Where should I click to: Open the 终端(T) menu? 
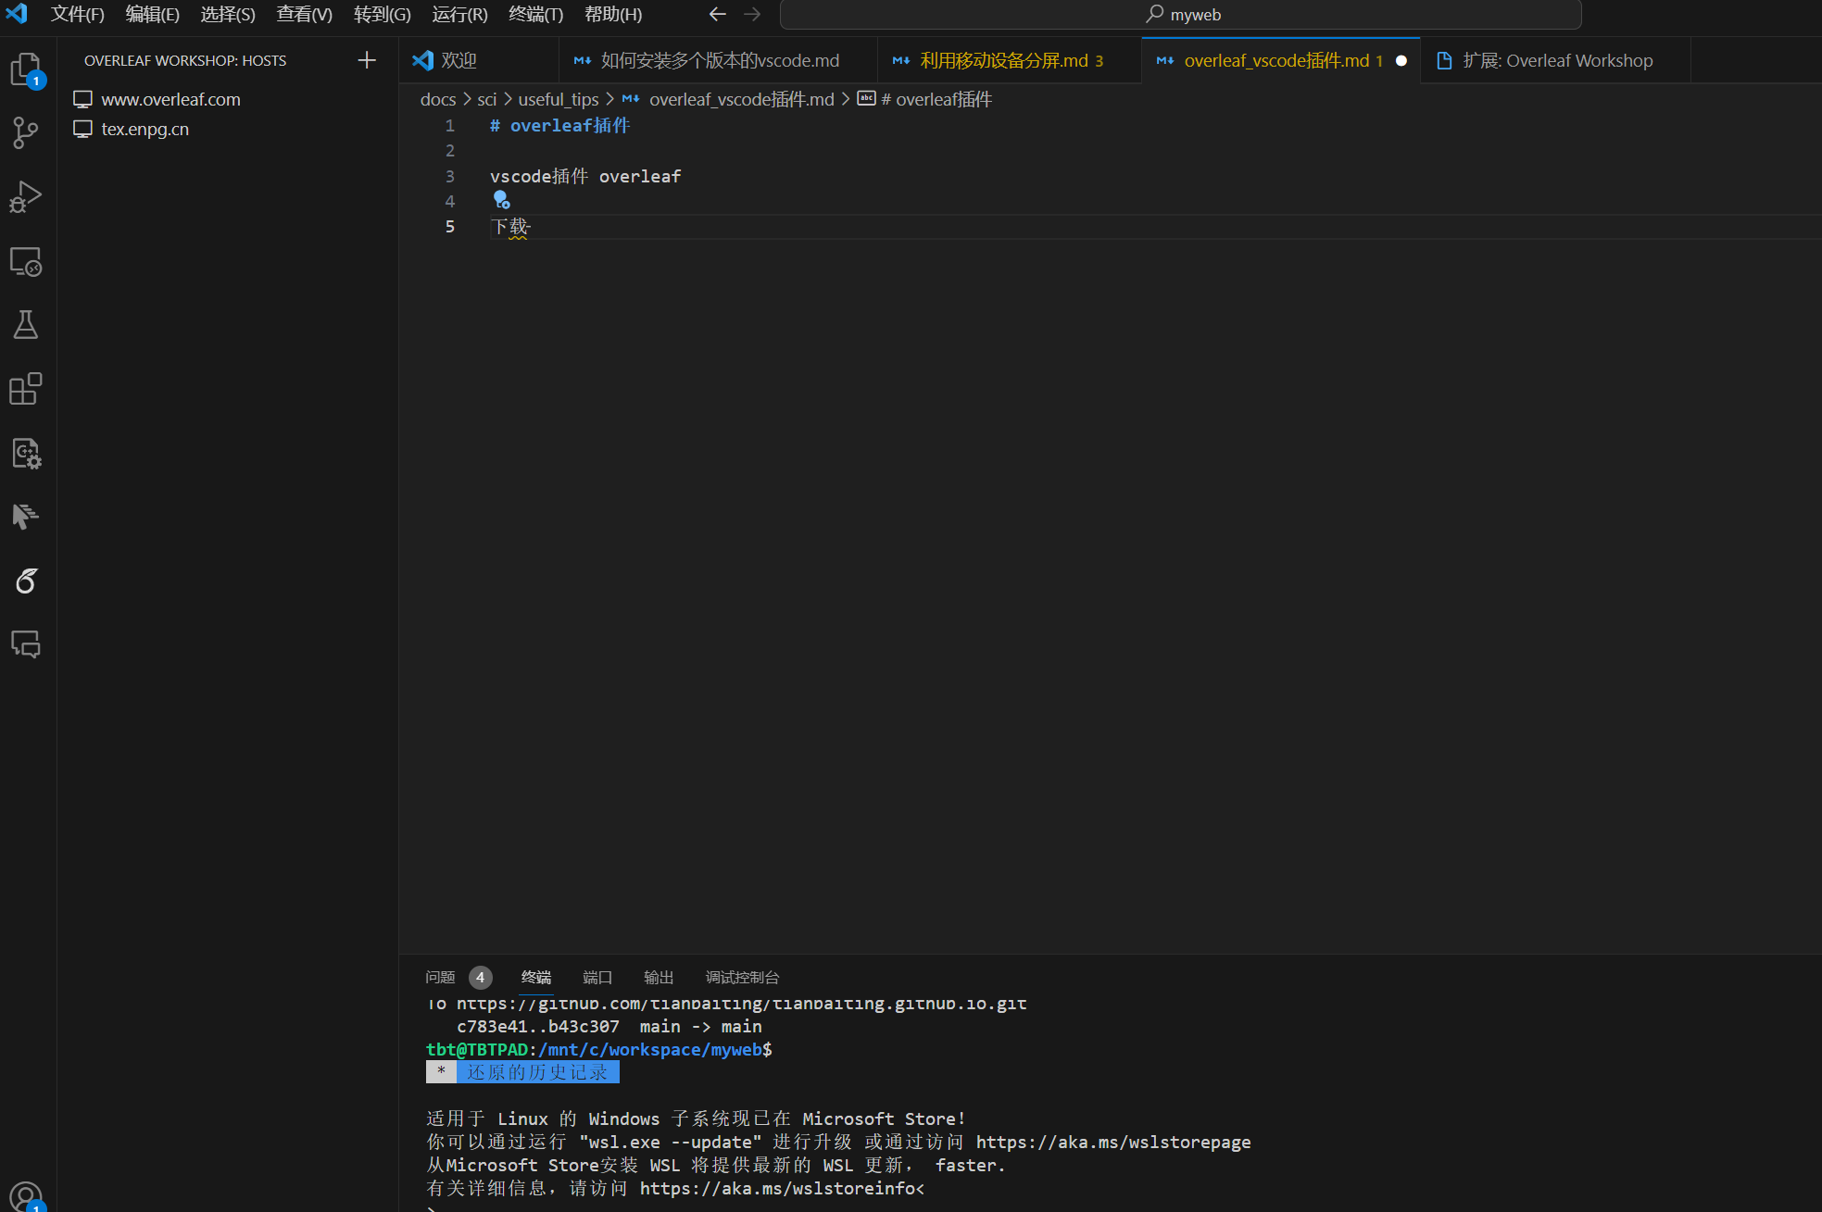[x=535, y=14]
